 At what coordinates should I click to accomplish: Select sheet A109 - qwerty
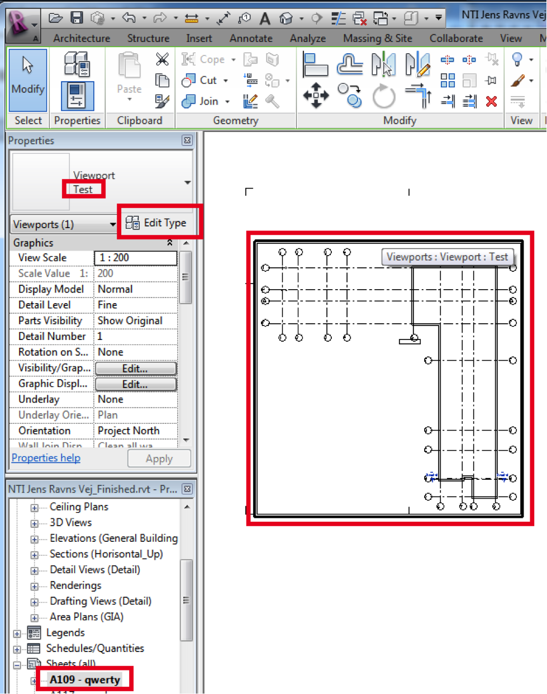click(x=85, y=679)
